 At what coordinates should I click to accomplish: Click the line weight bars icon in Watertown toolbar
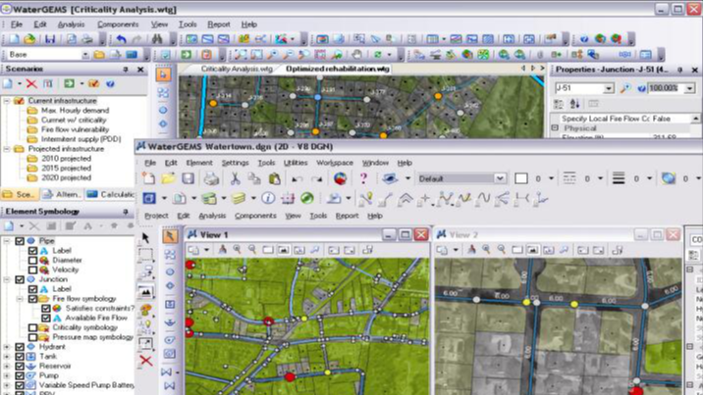pos(619,178)
